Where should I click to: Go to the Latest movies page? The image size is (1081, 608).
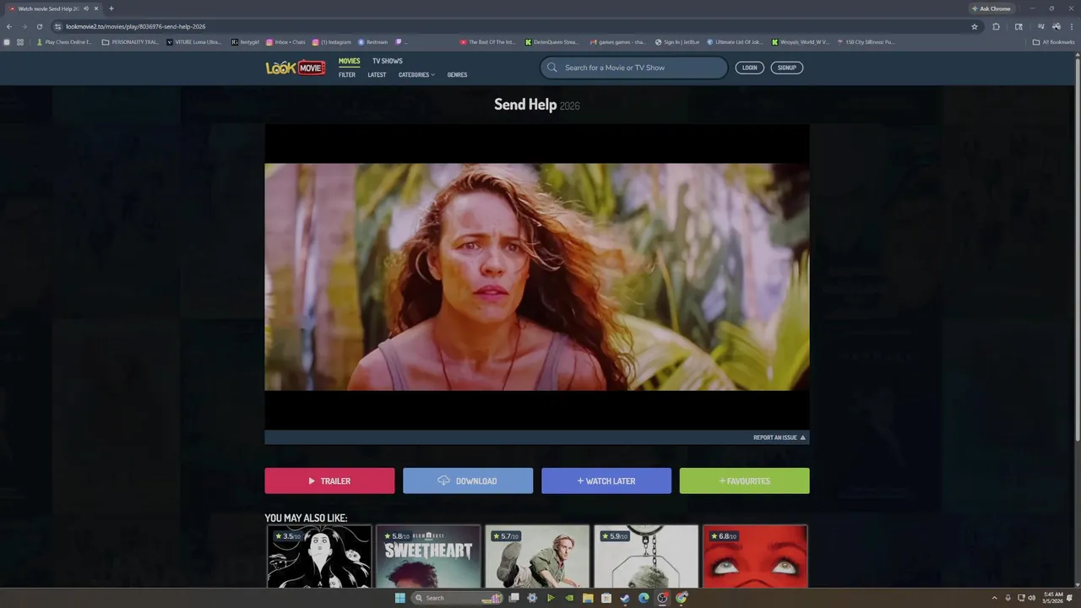tap(377, 75)
